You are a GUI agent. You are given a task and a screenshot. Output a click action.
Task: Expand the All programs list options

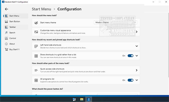coord(137,80)
